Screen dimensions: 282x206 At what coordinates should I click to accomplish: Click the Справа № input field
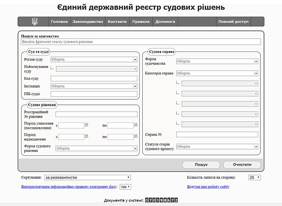[217, 135]
